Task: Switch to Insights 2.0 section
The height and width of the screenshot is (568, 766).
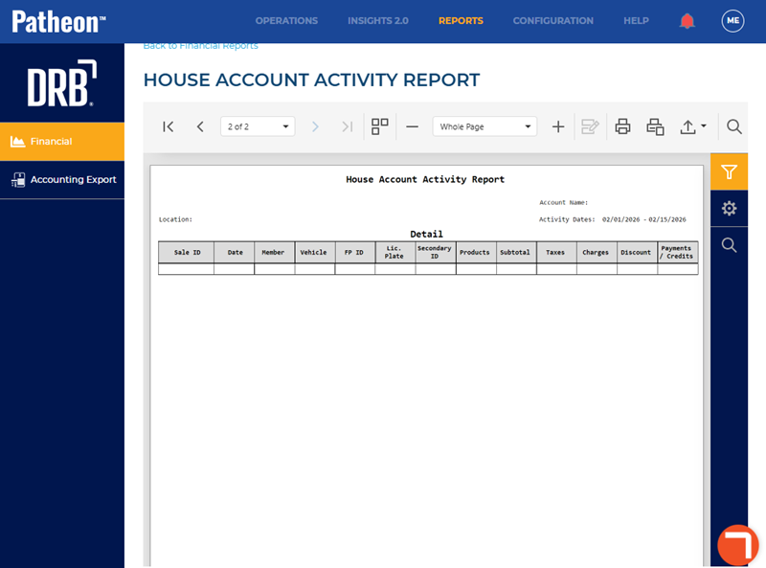Action: 377,21
